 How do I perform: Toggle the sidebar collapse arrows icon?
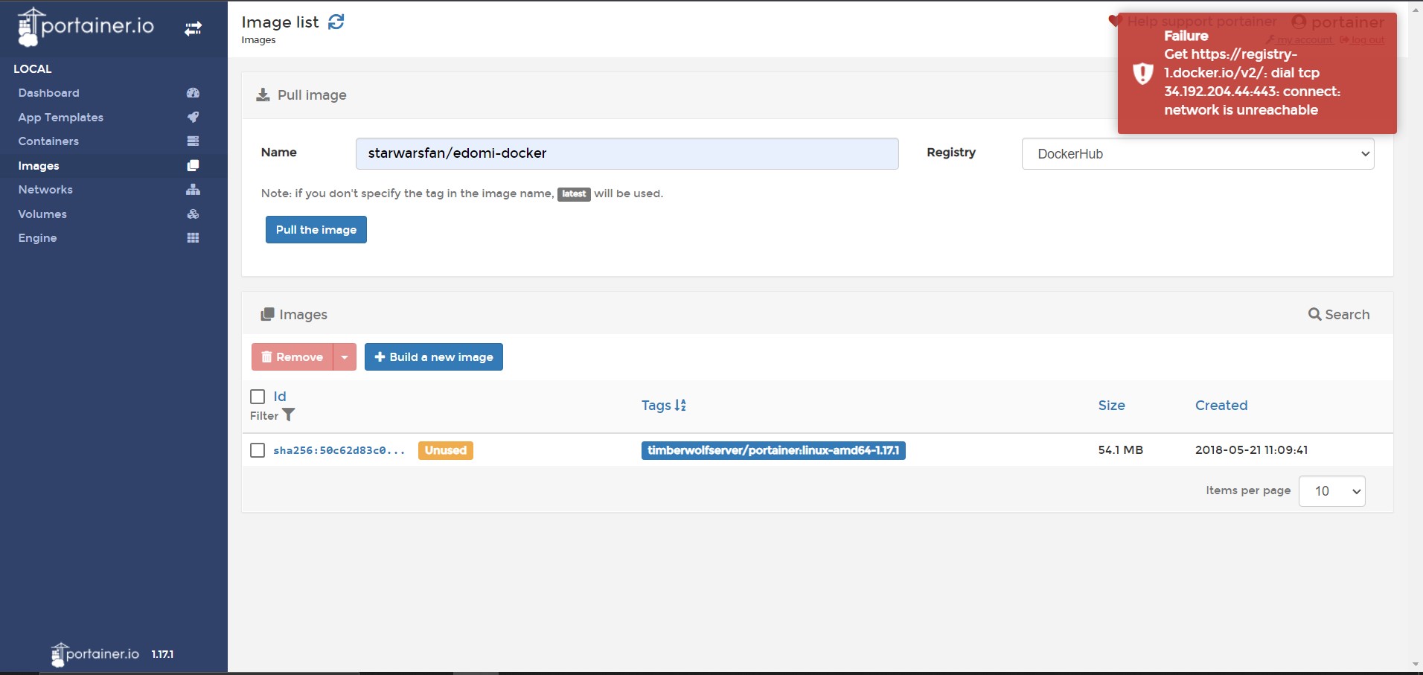(193, 28)
